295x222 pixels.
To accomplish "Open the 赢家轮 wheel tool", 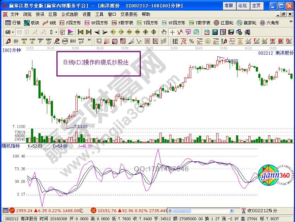I will click(x=247, y=23).
